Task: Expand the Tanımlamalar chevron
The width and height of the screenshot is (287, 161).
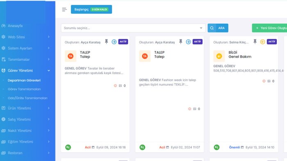Action: point(49,59)
